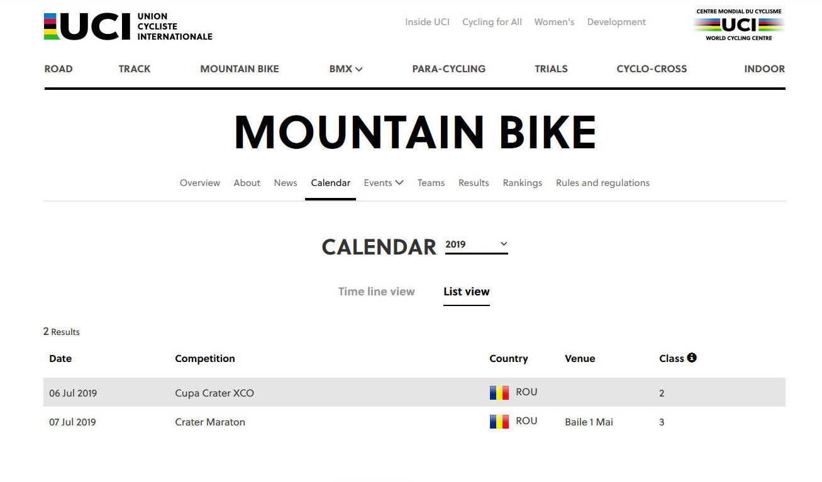This screenshot has height=482, width=822.
Task: Open the Cupa Crater XCO competition
Action: (x=214, y=393)
